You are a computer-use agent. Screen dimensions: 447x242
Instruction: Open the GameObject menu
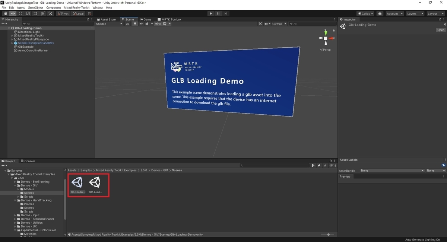tap(35, 7)
